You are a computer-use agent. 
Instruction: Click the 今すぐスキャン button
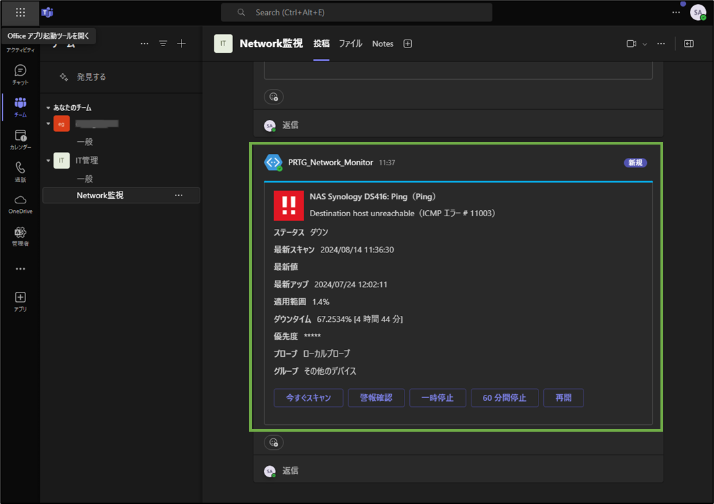tap(308, 398)
